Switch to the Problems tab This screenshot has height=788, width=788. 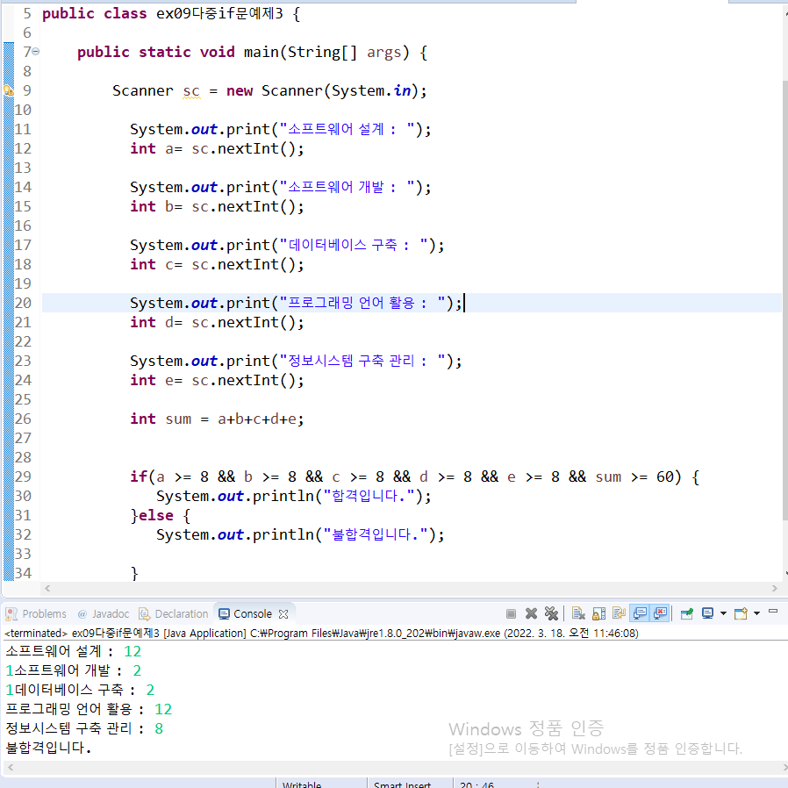coord(36,613)
